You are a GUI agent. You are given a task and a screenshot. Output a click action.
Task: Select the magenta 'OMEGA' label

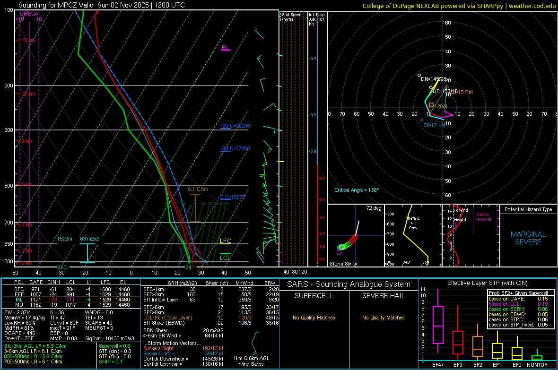coord(29,14)
